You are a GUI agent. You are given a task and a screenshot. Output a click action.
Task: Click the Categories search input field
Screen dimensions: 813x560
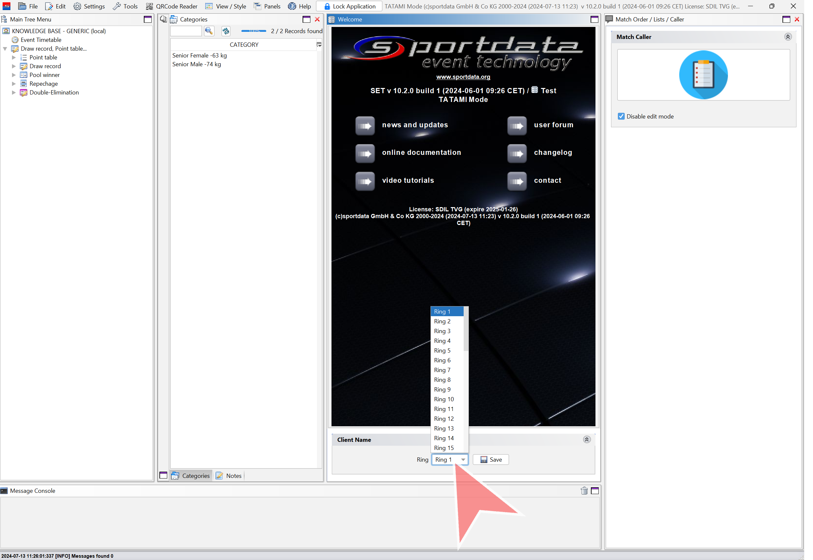click(x=186, y=31)
